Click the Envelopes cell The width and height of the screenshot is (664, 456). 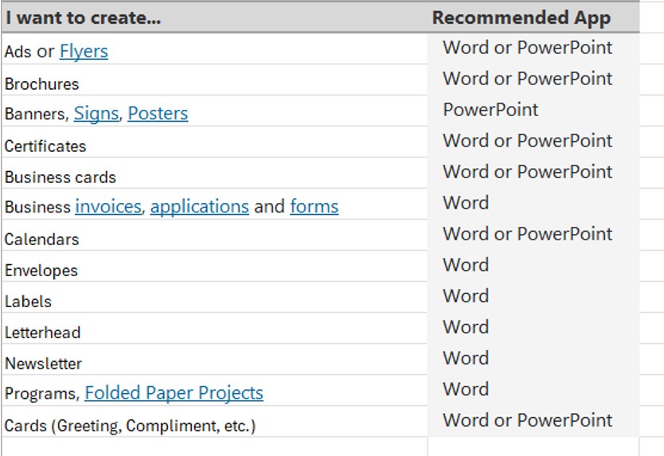click(214, 267)
